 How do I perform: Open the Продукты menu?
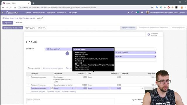pyautogui.click(x=51, y=12)
